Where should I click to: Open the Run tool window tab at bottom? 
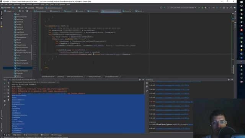click(x=8, y=135)
